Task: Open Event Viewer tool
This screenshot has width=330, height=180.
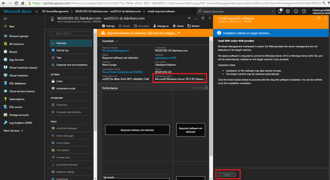Action: [x=71, y=143]
